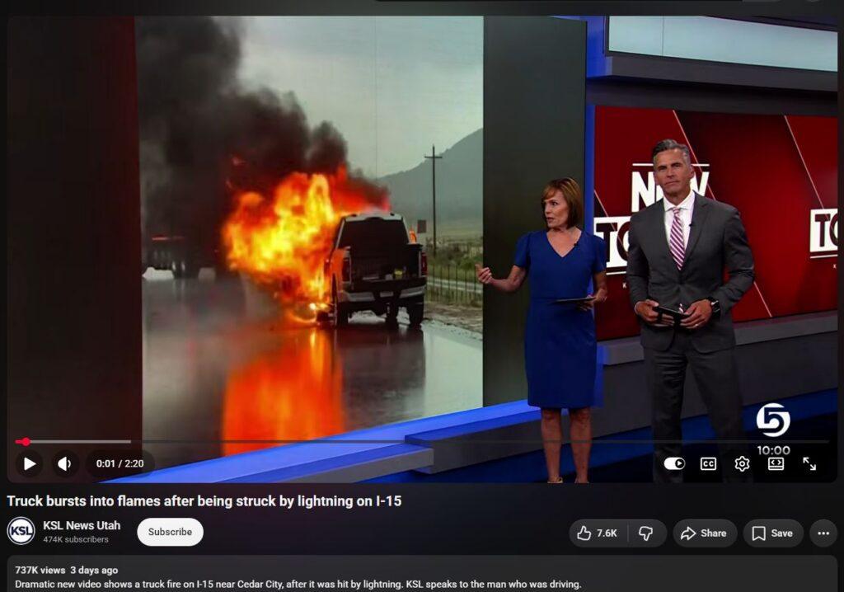This screenshot has width=844, height=592.
Task: Enter full screen mode
Action: [809, 464]
